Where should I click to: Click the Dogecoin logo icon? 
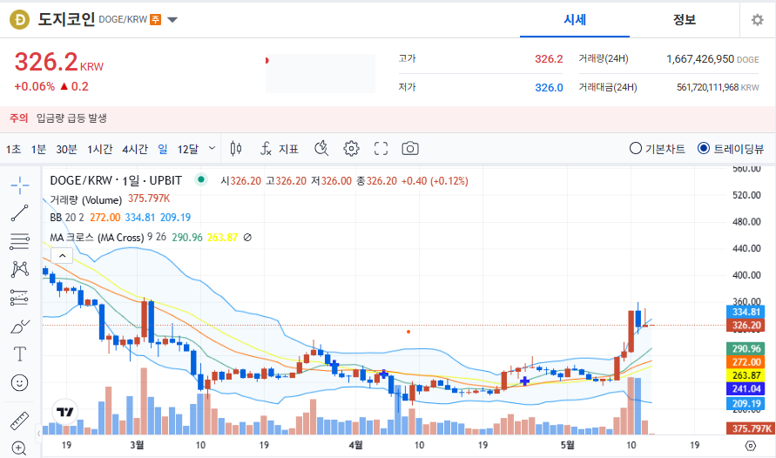coord(20,20)
